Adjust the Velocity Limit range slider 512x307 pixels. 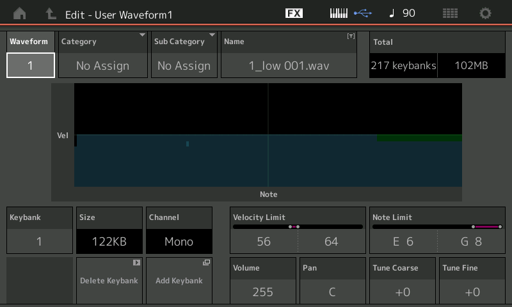(298, 226)
